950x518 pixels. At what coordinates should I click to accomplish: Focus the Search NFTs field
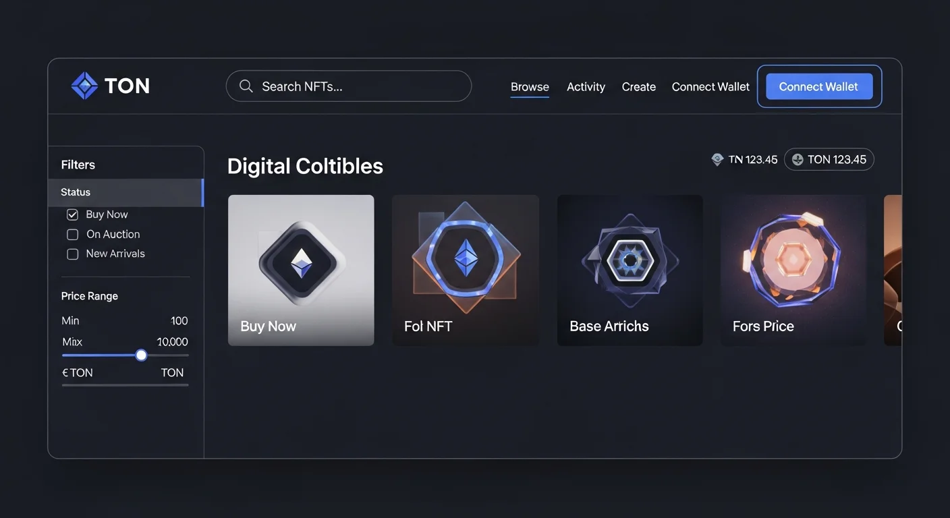coord(348,86)
